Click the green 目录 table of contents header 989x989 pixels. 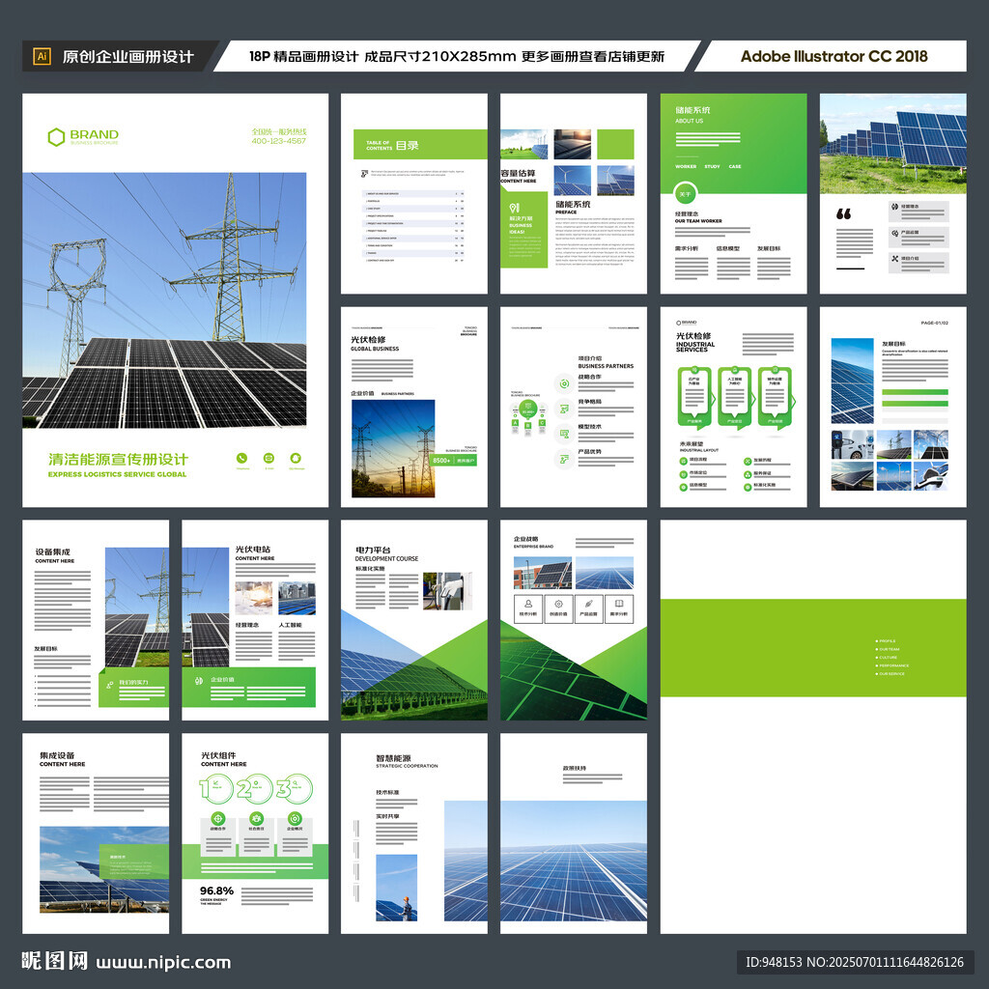point(420,145)
